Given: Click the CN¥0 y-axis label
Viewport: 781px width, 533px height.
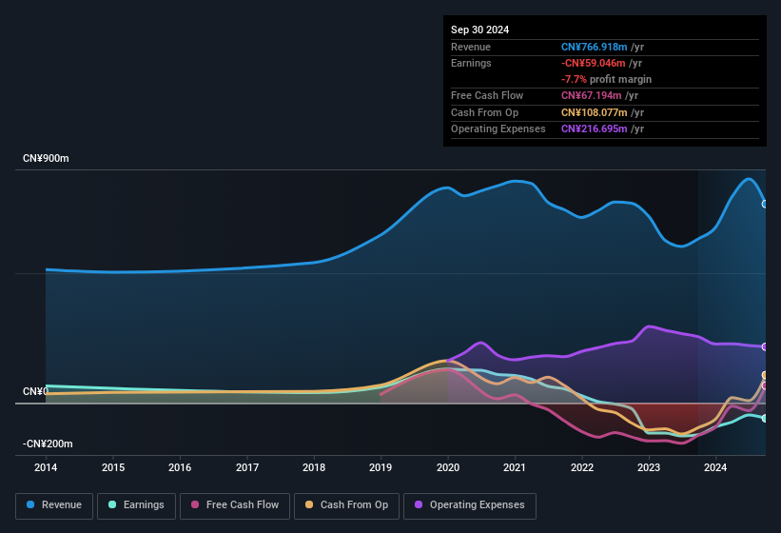Looking at the screenshot, I should [x=36, y=391].
